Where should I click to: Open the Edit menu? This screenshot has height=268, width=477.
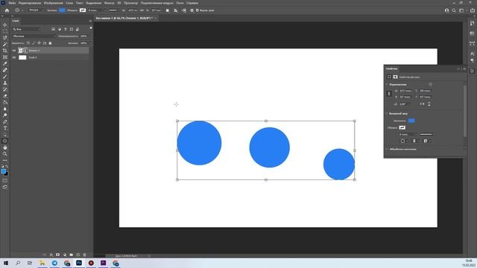pos(30,3)
